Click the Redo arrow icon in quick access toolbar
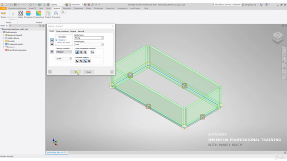Image resolution: width=287 pixels, height=161 pixels. tap(24, 4)
